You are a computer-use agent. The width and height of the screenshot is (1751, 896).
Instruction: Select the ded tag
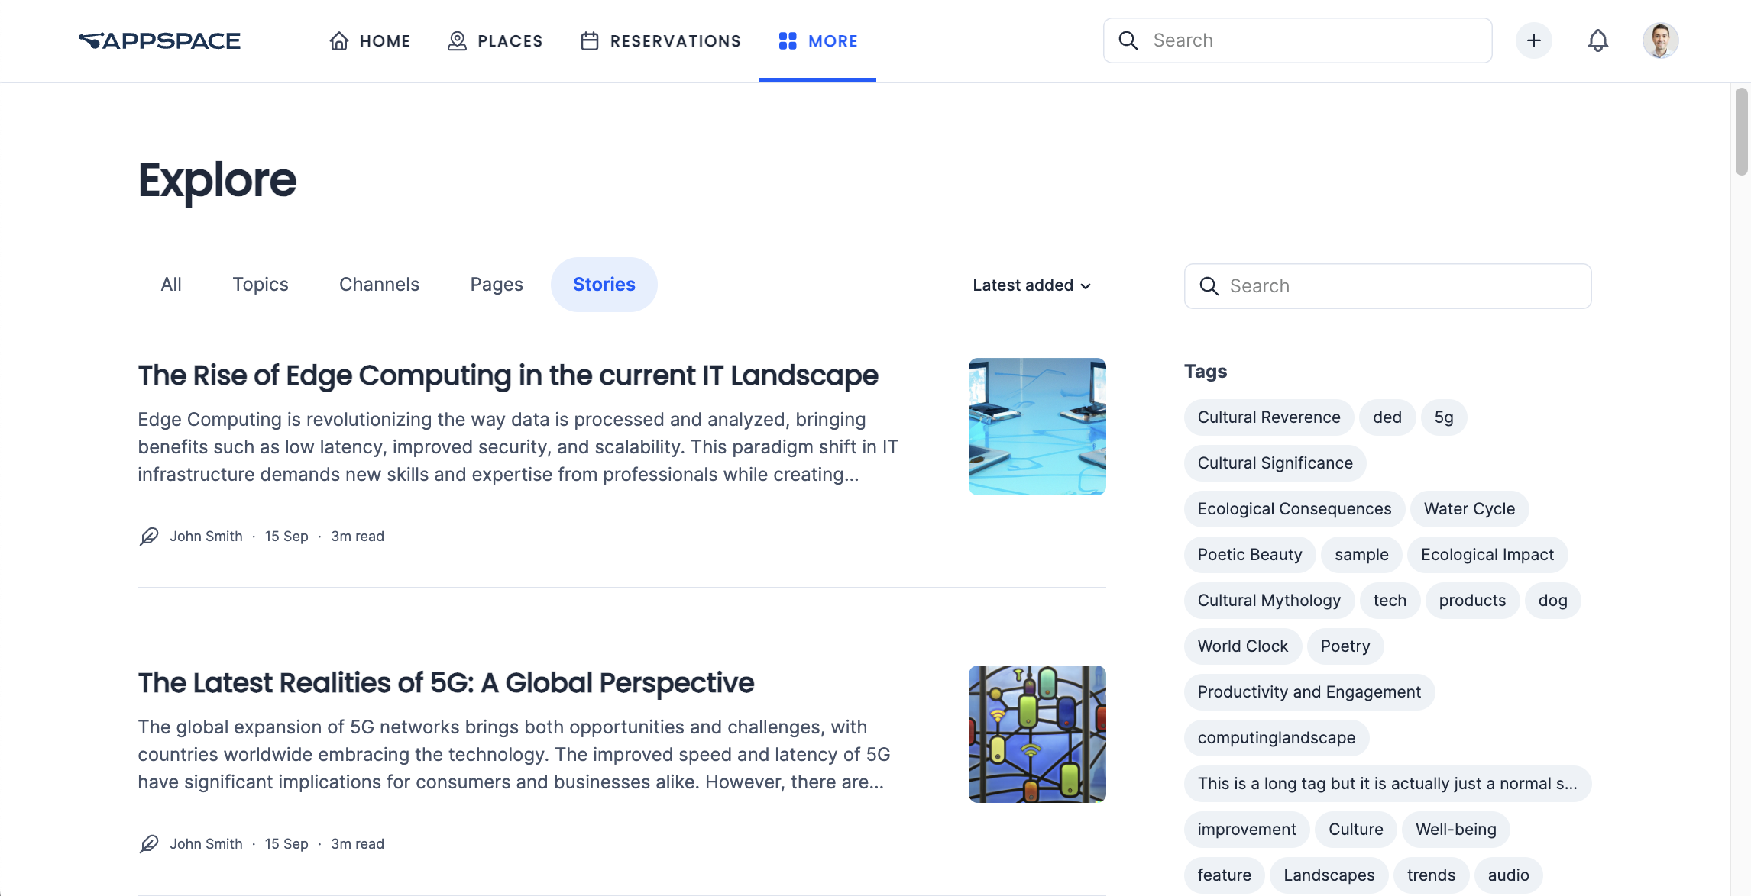point(1387,417)
